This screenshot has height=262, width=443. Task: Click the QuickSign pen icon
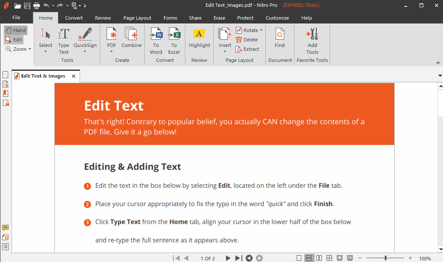tap(85, 35)
